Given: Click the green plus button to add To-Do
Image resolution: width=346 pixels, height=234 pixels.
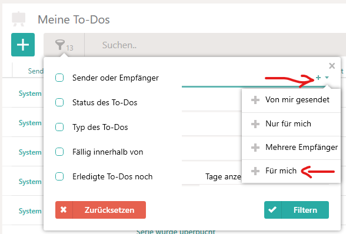Looking at the screenshot, I should click(x=23, y=45).
